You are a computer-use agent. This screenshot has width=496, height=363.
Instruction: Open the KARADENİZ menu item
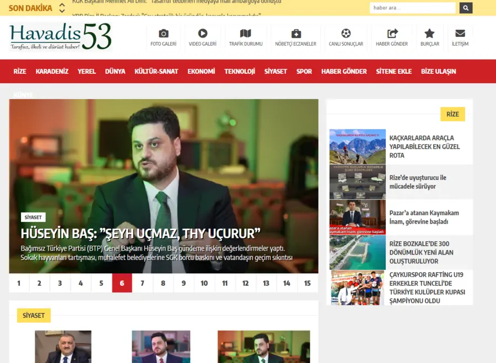(52, 72)
